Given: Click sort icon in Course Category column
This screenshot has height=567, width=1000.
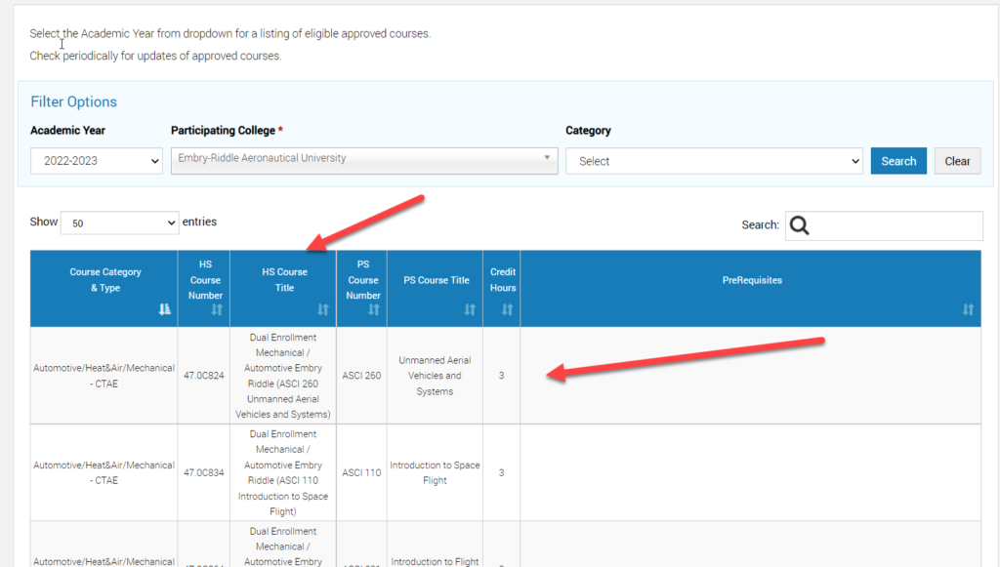Looking at the screenshot, I should (x=165, y=309).
